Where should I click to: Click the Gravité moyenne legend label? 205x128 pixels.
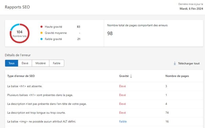[56, 33]
